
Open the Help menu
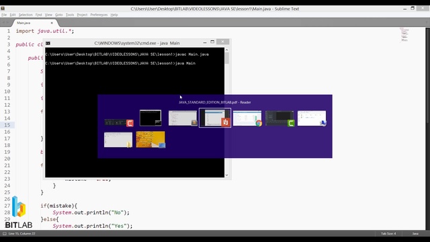pos(114,15)
